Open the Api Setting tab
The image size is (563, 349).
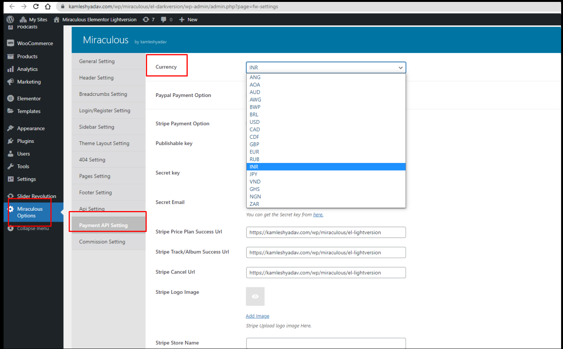click(108, 209)
